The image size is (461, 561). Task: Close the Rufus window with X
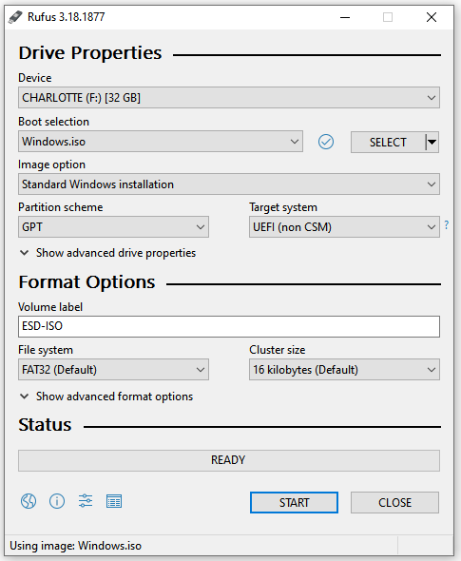tap(432, 17)
